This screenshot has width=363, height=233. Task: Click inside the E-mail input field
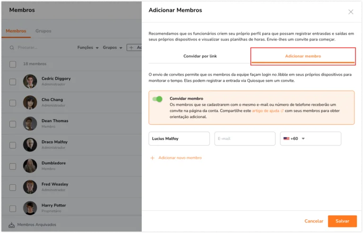(x=245, y=138)
